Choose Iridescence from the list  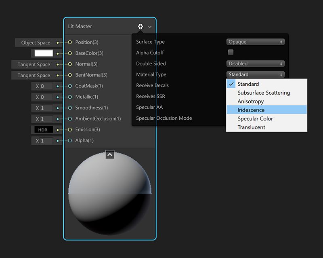point(266,110)
